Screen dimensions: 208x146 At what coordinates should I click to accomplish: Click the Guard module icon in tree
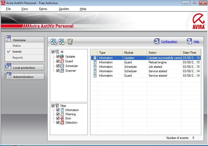pyautogui.click(x=62, y=61)
